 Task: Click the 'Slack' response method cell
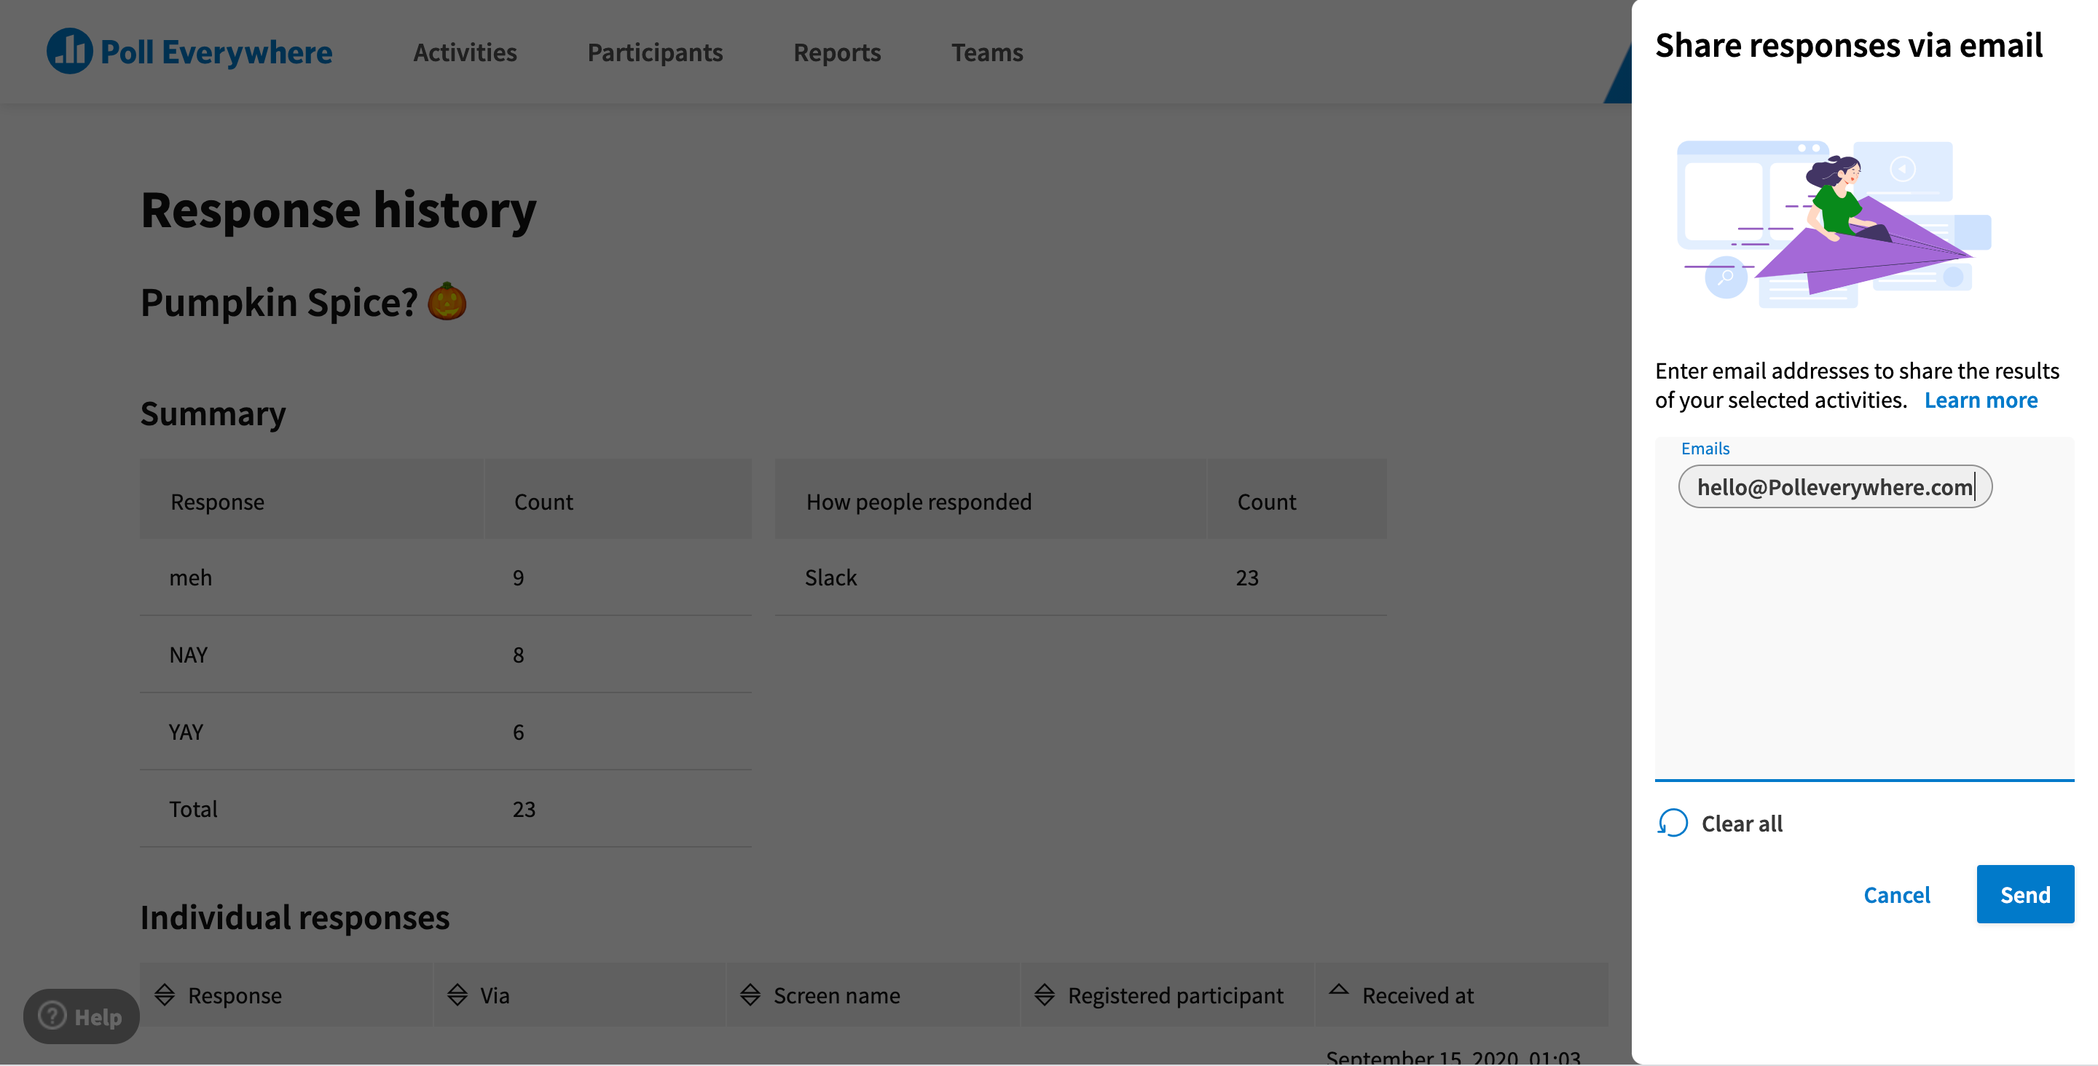point(830,577)
